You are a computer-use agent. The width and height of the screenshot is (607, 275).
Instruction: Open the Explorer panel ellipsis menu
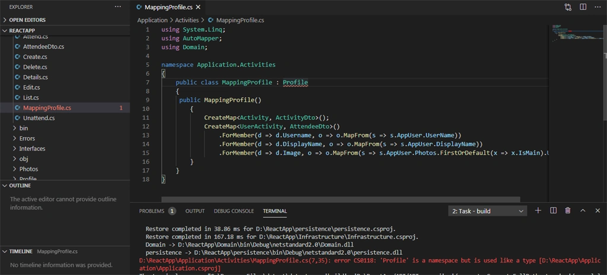coord(118,7)
